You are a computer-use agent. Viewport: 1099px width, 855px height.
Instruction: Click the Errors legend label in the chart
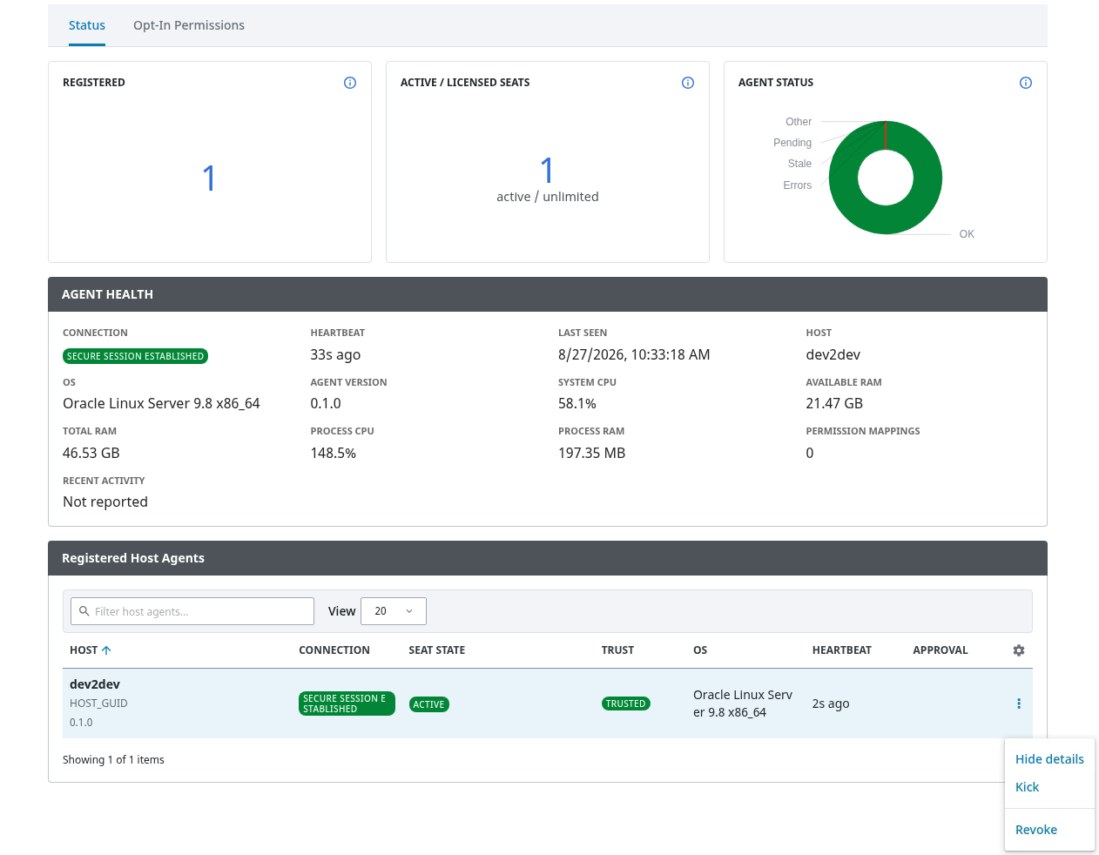tap(798, 185)
